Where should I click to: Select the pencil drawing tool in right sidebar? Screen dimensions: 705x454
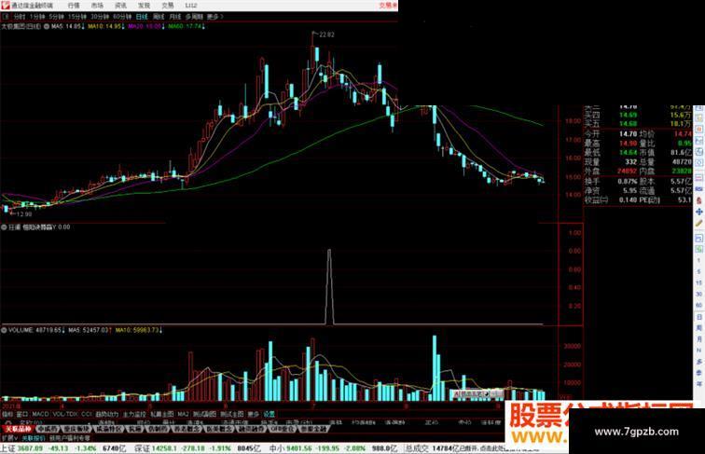(699, 223)
